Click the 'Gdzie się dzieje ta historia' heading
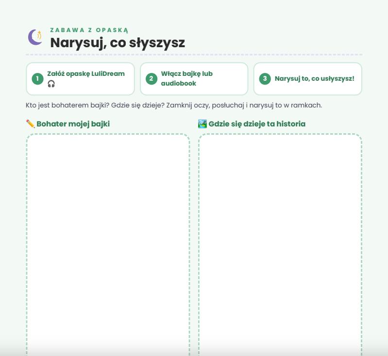 [x=257, y=124]
